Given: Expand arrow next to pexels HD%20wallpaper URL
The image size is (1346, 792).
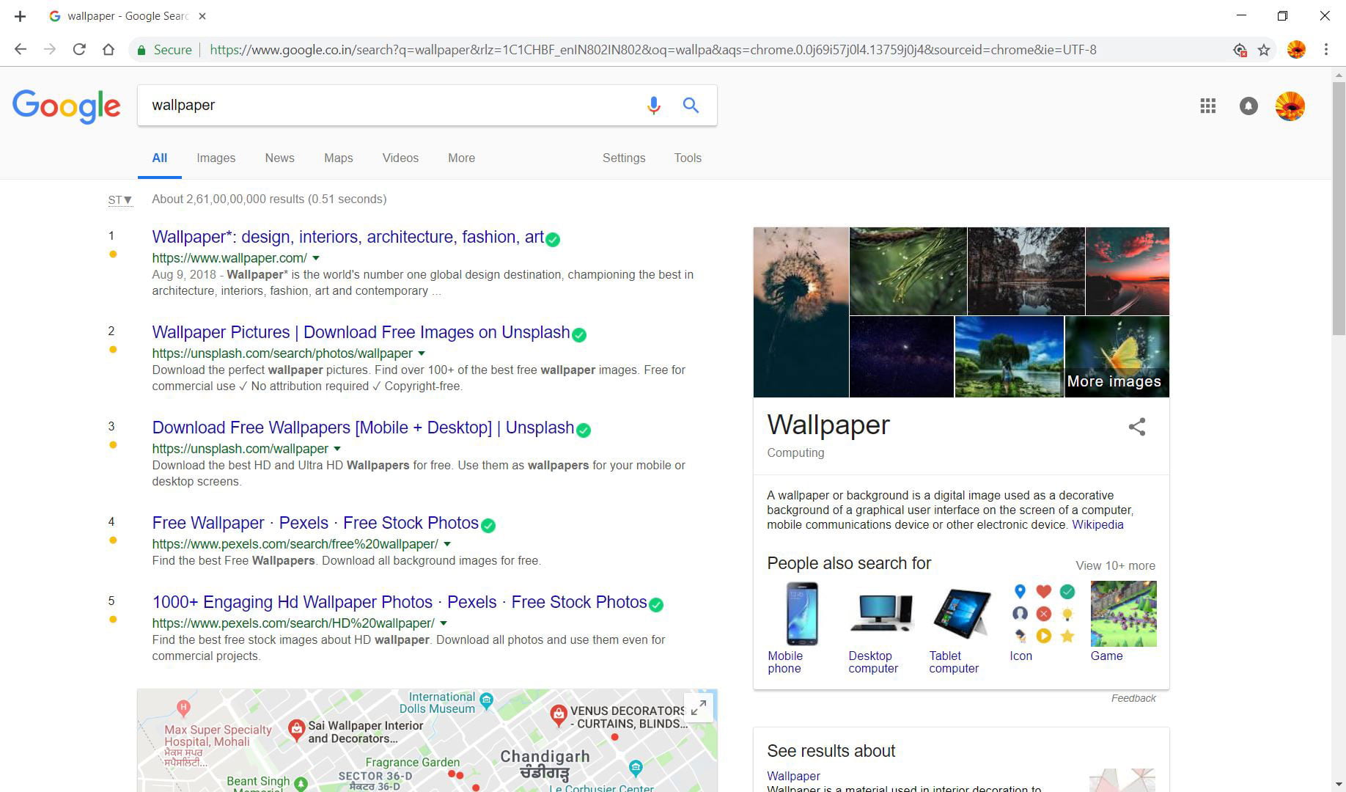Looking at the screenshot, I should (x=444, y=623).
